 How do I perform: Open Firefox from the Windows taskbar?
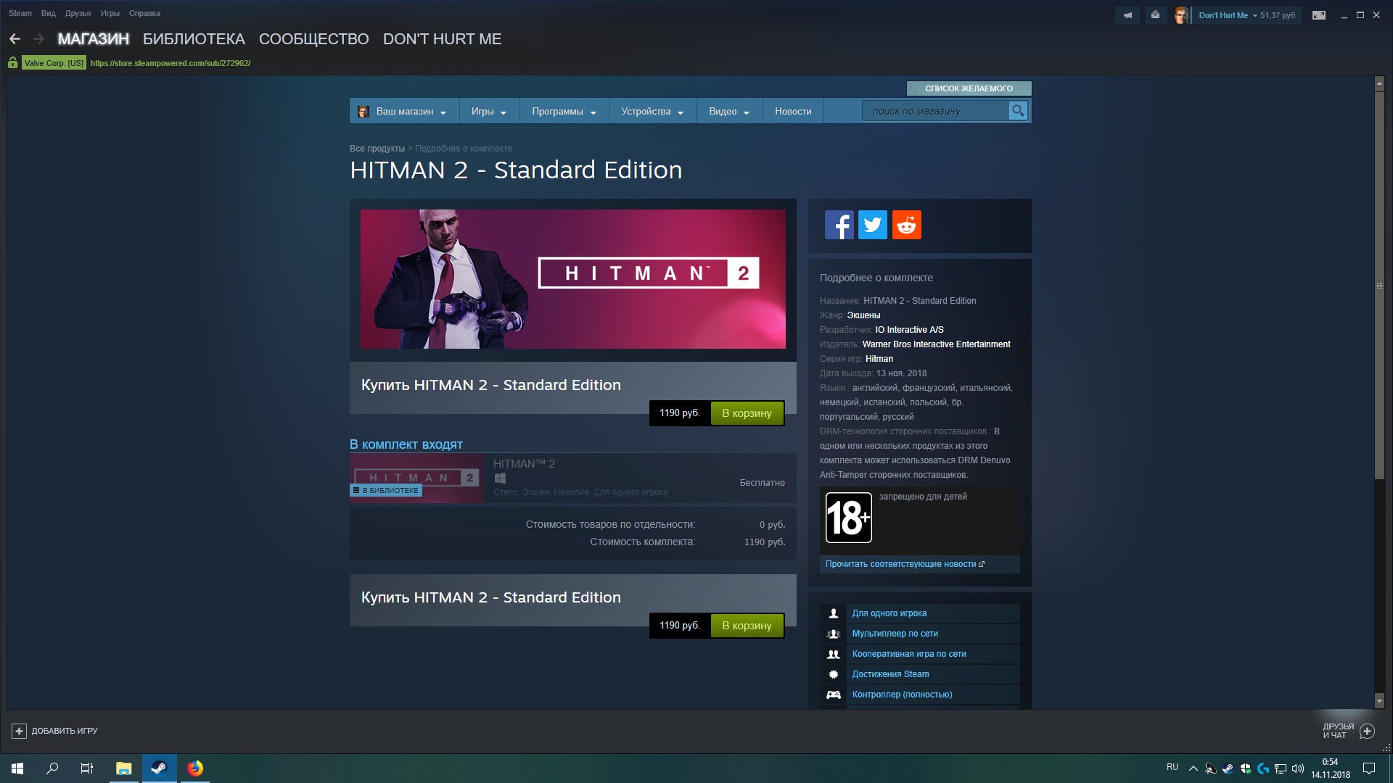click(x=195, y=768)
